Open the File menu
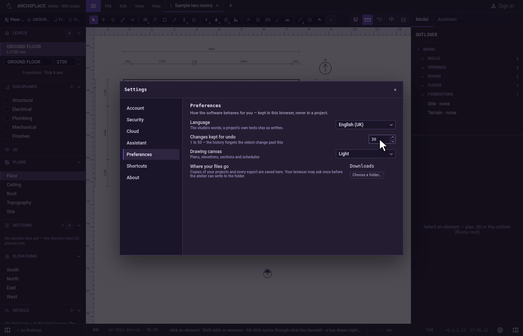Screen dimensions: 523x336 [108, 6]
